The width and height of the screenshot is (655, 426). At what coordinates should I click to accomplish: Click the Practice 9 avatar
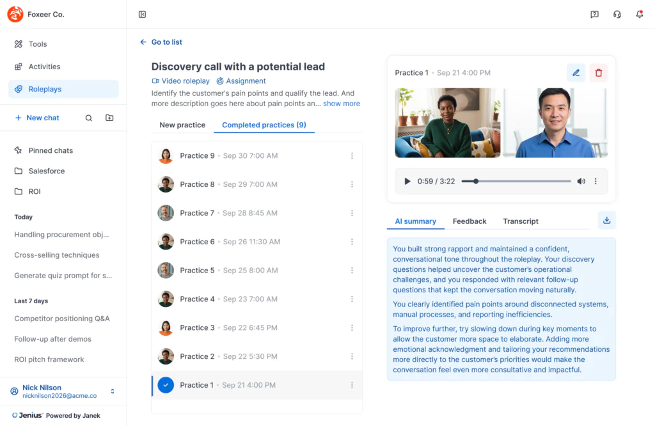click(x=166, y=155)
